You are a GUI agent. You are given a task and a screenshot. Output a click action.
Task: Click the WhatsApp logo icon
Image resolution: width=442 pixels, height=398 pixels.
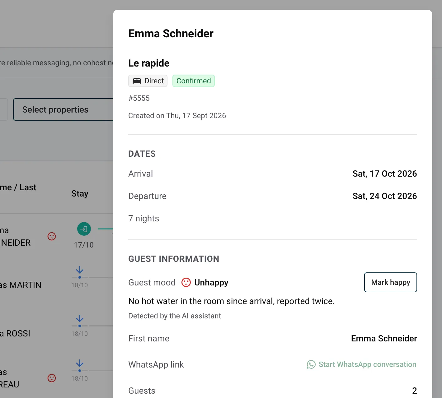pos(311,364)
